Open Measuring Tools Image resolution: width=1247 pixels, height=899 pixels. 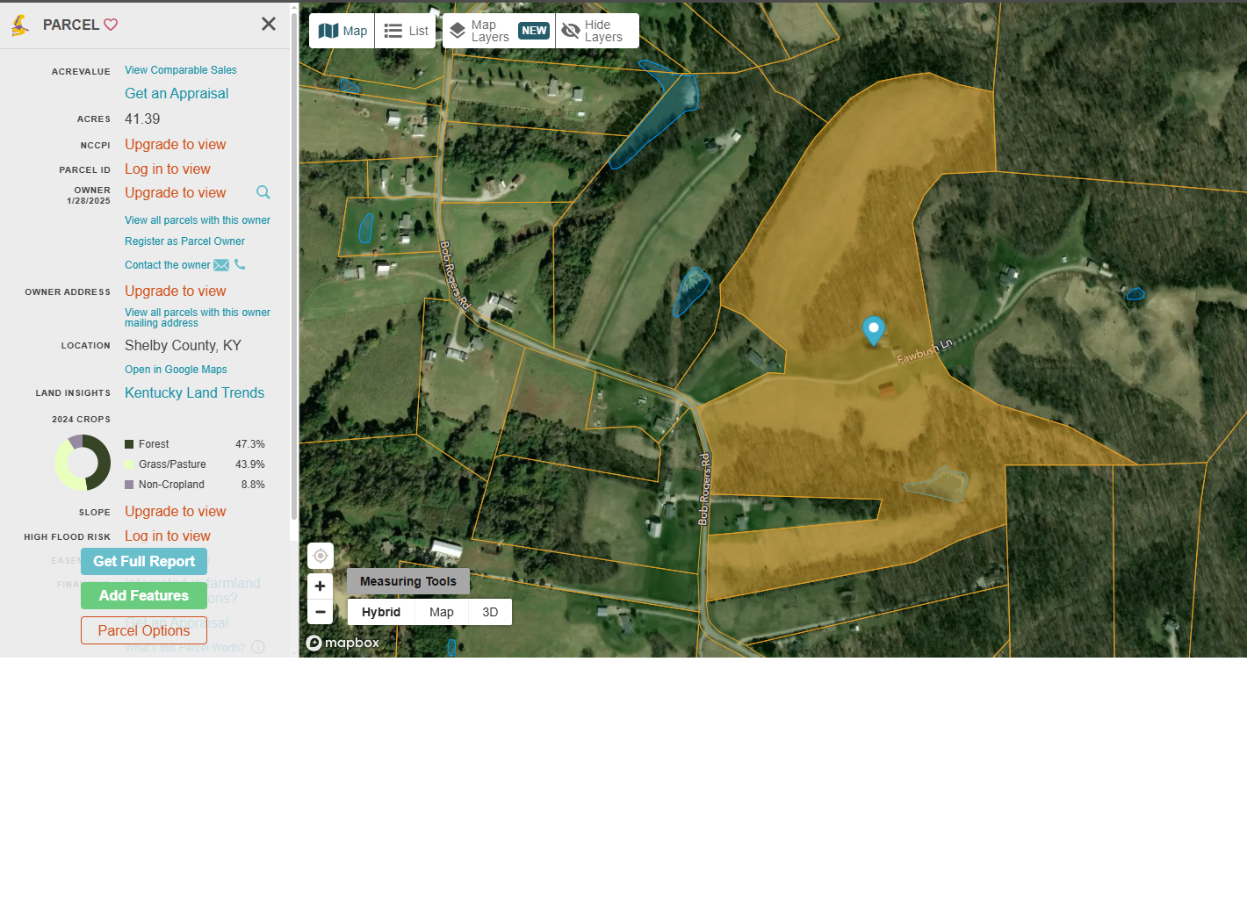tap(408, 581)
